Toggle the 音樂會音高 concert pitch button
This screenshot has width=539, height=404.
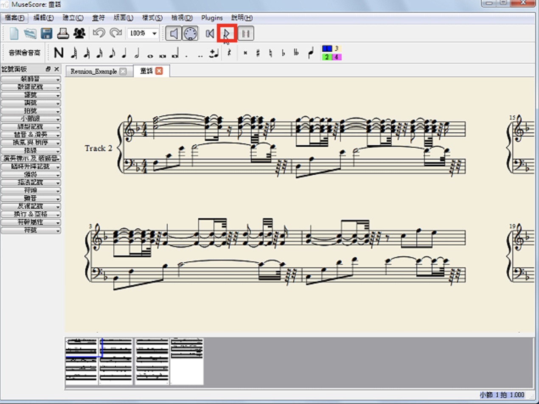25,53
